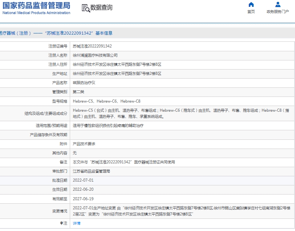The image size is (295, 231).
Task: Click the 政务服务门户 label
Action: (x=278, y=12)
